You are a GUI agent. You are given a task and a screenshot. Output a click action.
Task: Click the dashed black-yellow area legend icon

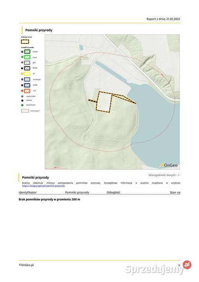[25, 42]
